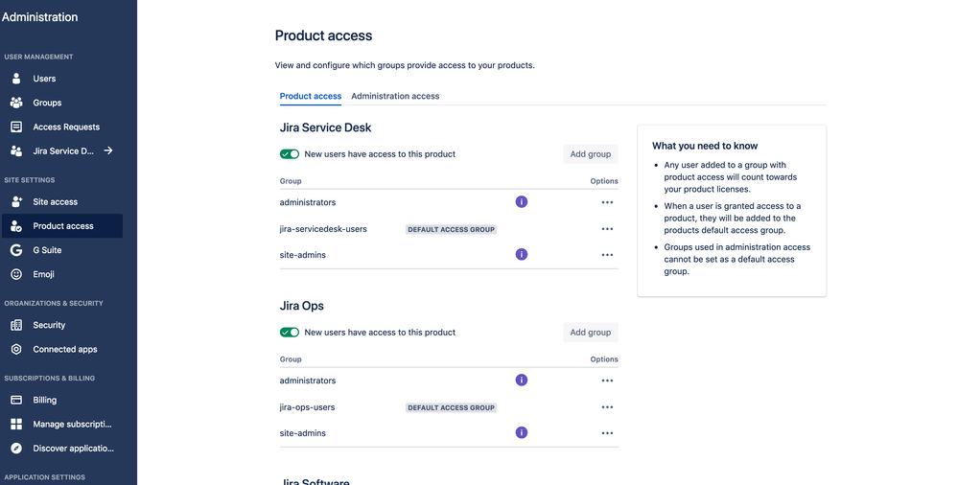This screenshot has height=485, width=958.
Task: Click the Security icon in sidebar
Action: tap(16, 325)
